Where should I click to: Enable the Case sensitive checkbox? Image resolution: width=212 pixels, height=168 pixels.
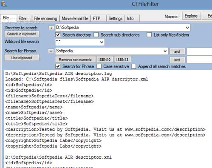click(x=99, y=66)
